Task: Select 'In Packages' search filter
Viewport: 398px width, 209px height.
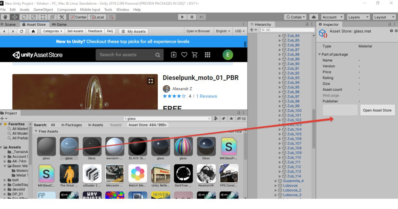Action: (x=72, y=125)
